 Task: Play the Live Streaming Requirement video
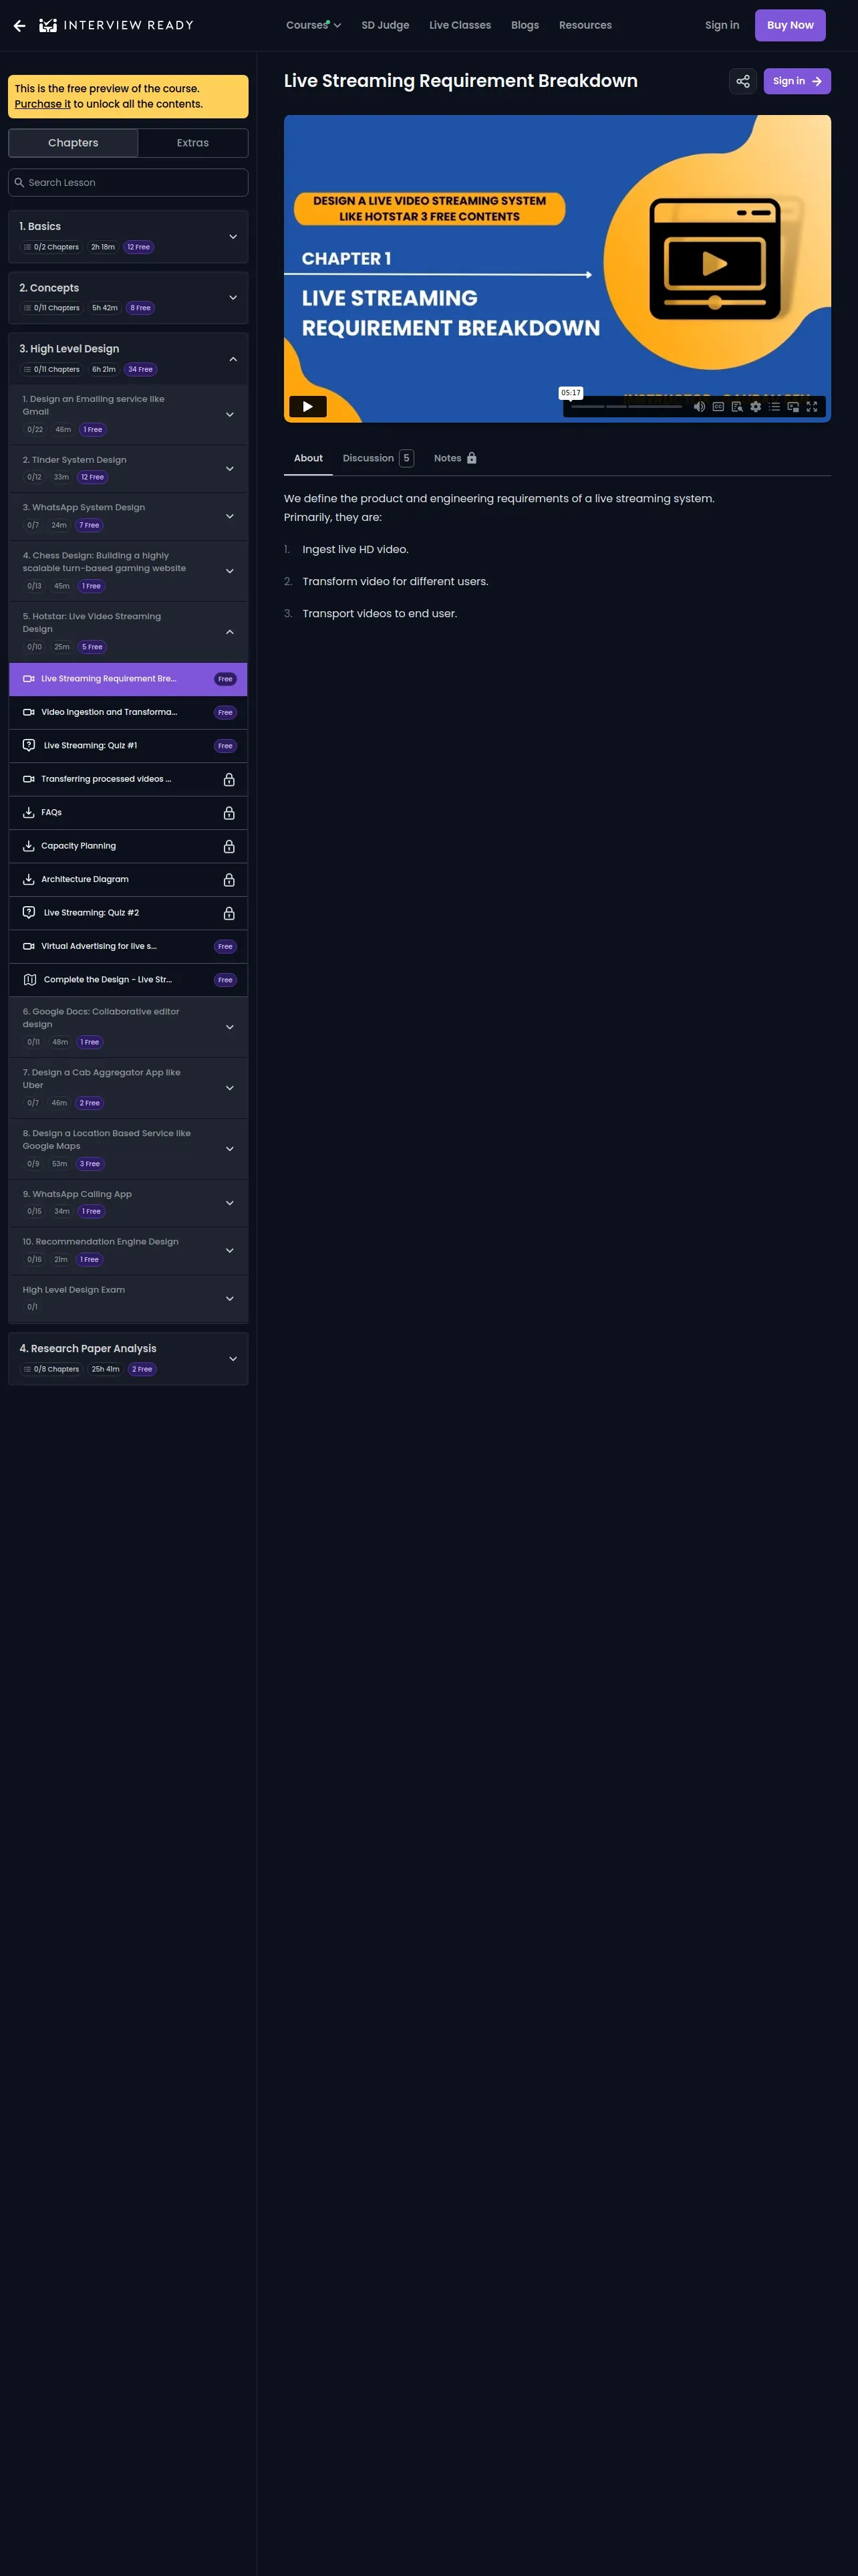(x=307, y=406)
